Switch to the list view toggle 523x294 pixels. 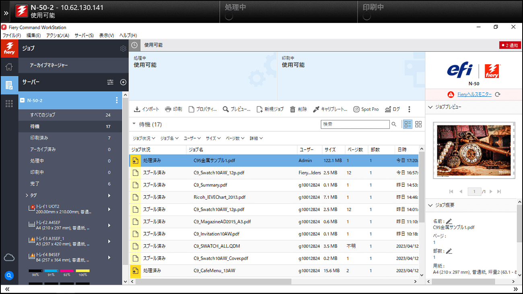point(408,125)
